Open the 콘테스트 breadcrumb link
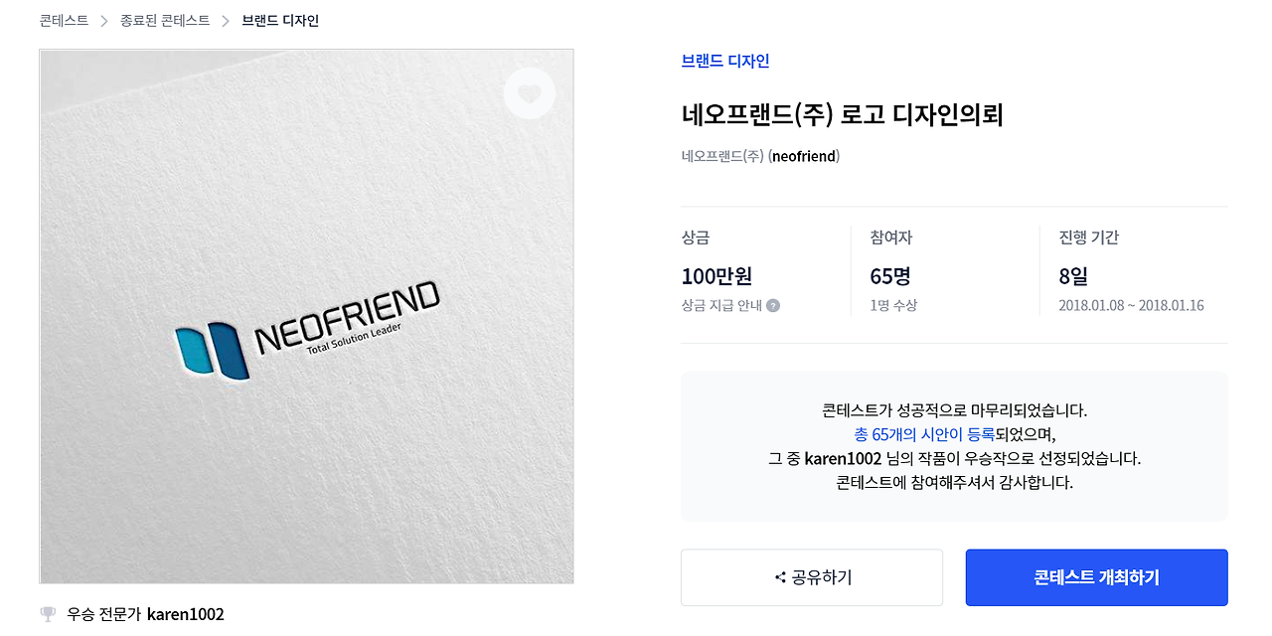This screenshot has width=1272, height=636. click(64, 21)
